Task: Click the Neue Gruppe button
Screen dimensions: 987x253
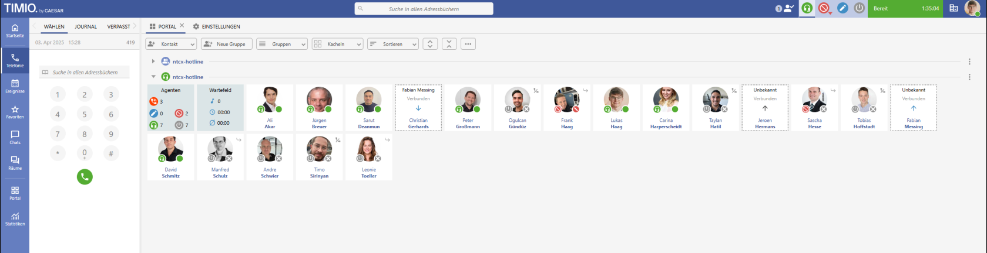Action: click(x=227, y=44)
